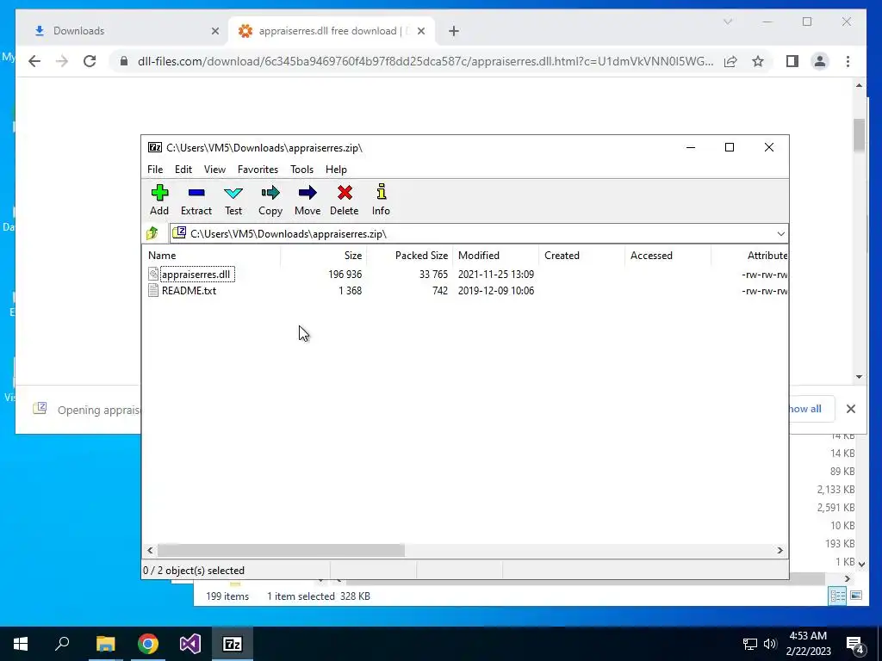This screenshot has height=661, width=882.
Task: Click the Chrome address bar URL
Action: [425, 61]
